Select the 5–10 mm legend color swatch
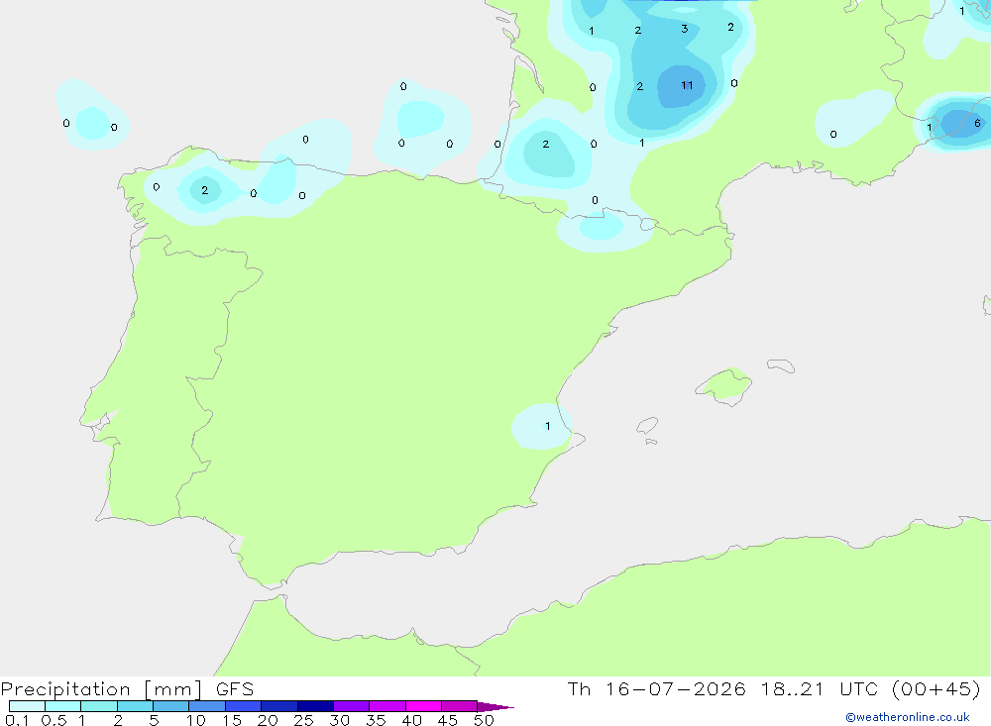 pyautogui.click(x=171, y=706)
